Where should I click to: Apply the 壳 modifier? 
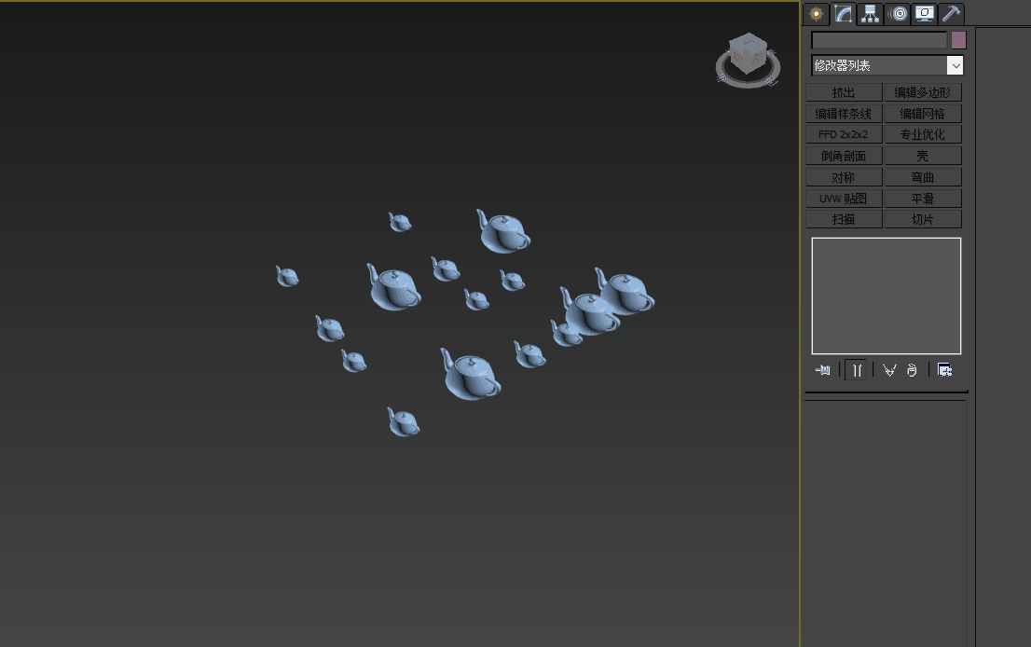point(923,156)
